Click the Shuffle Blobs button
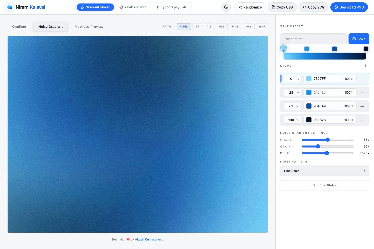The width and height of the screenshot is (374, 249). click(x=325, y=185)
